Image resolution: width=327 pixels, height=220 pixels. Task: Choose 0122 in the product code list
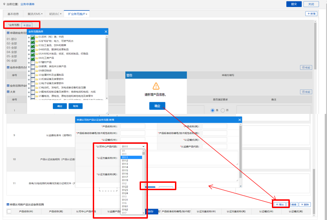click(125, 186)
